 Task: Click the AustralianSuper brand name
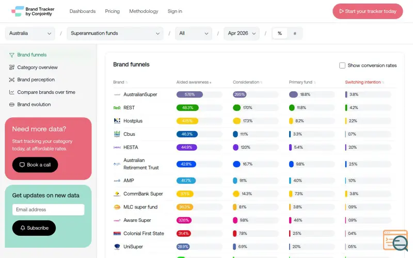click(140, 94)
